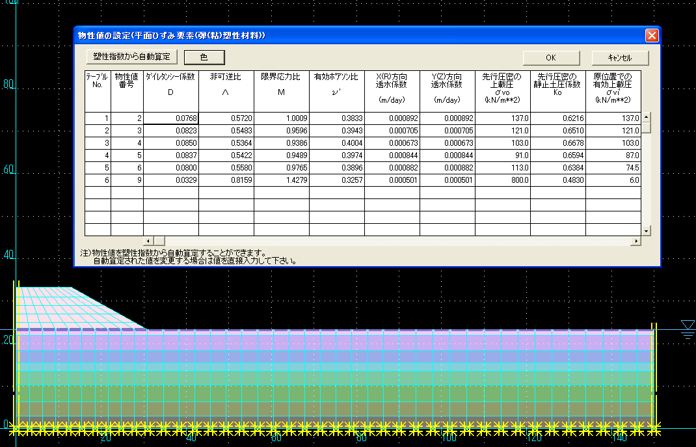Close the 物性値の設定 dialog
Viewport: 696px width, 447px height.
651,35
